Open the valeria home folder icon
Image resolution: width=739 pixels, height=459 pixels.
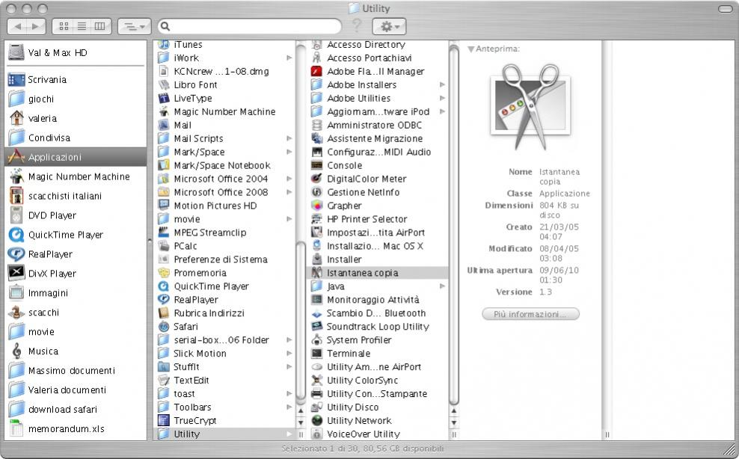click(16, 118)
